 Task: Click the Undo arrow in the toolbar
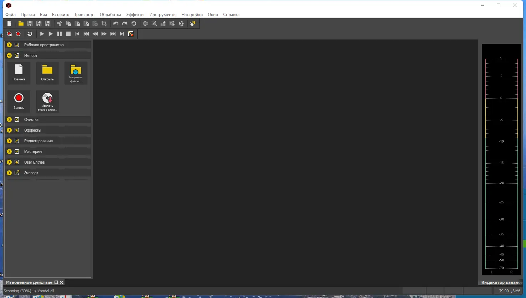pyautogui.click(x=116, y=23)
